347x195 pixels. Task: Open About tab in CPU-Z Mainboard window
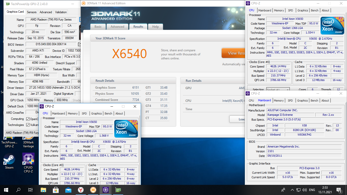pos(325,101)
